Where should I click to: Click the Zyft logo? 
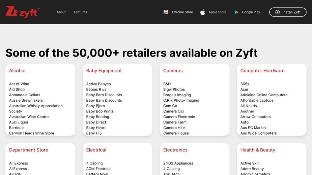[23, 12]
